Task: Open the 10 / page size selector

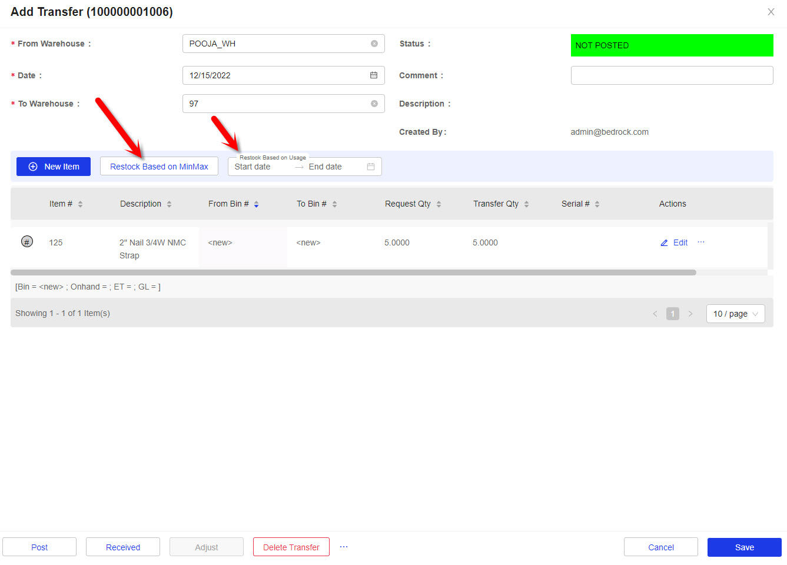Action: 736,314
